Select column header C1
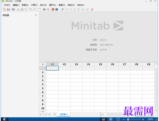The image size is (159, 121). point(52,64)
